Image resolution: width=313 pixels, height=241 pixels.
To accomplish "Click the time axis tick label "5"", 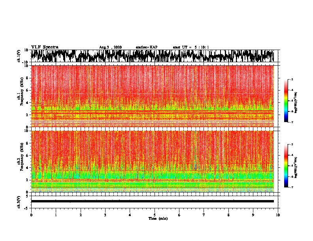I will pos(155,215).
